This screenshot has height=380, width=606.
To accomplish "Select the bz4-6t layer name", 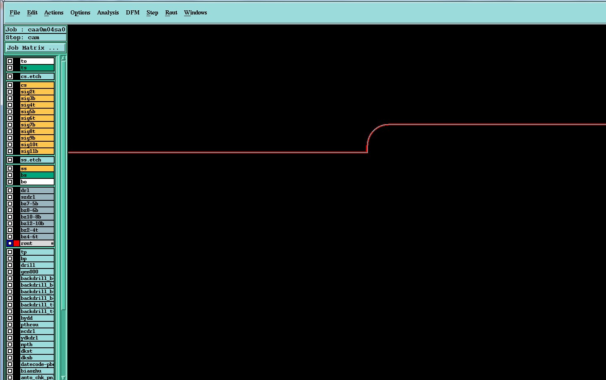I will click(x=37, y=237).
